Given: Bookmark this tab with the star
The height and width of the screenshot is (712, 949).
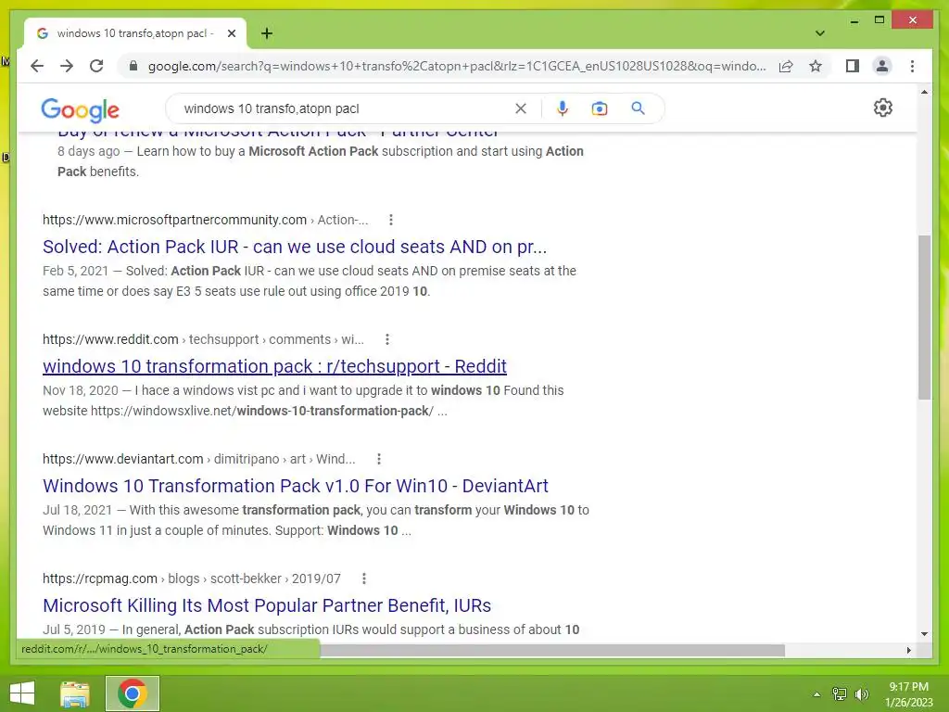Looking at the screenshot, I should [816, 66].
